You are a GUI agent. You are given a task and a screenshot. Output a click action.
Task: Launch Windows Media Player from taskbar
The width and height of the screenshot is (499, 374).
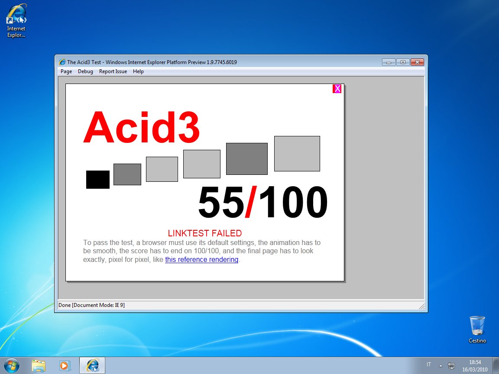click(64, 366)
